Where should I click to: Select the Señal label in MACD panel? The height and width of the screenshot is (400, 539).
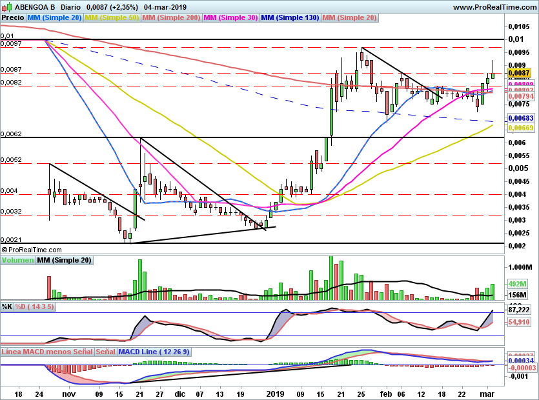105,352
